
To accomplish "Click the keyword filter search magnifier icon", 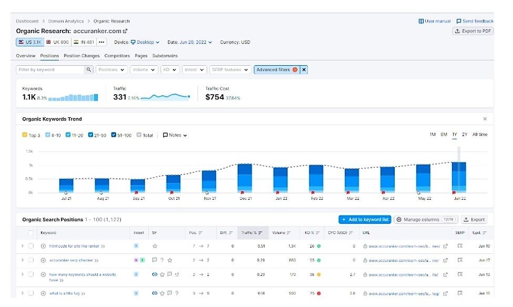I will tap(89, 70).
